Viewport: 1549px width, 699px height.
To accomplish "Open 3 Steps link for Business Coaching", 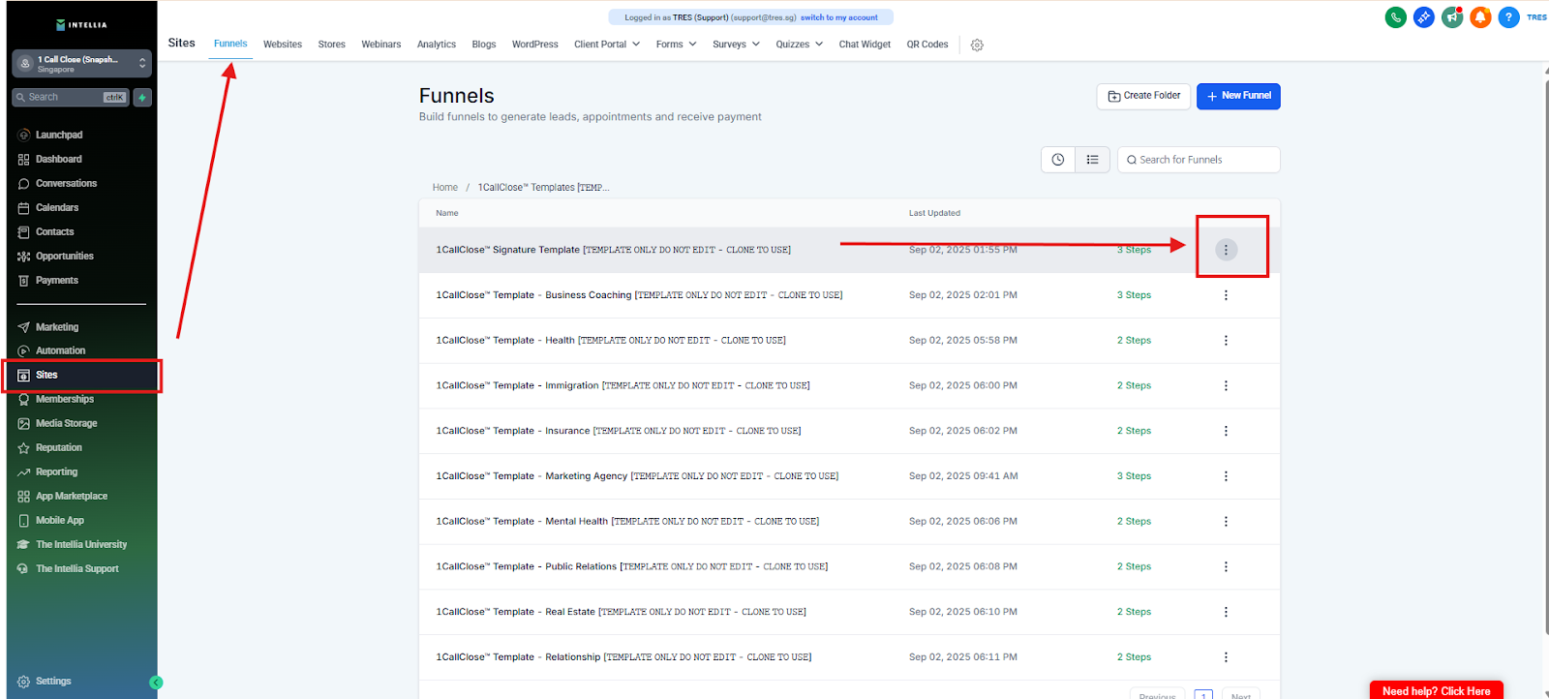I will coord(1134,295).
